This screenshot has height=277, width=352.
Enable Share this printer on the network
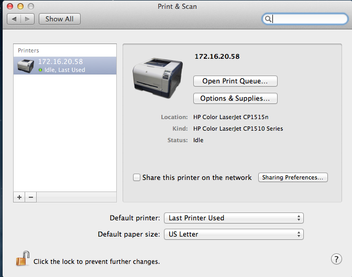137,178
